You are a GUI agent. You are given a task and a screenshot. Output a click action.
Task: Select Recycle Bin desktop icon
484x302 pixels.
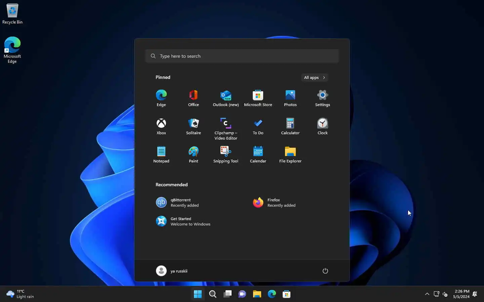pos(12,14)
